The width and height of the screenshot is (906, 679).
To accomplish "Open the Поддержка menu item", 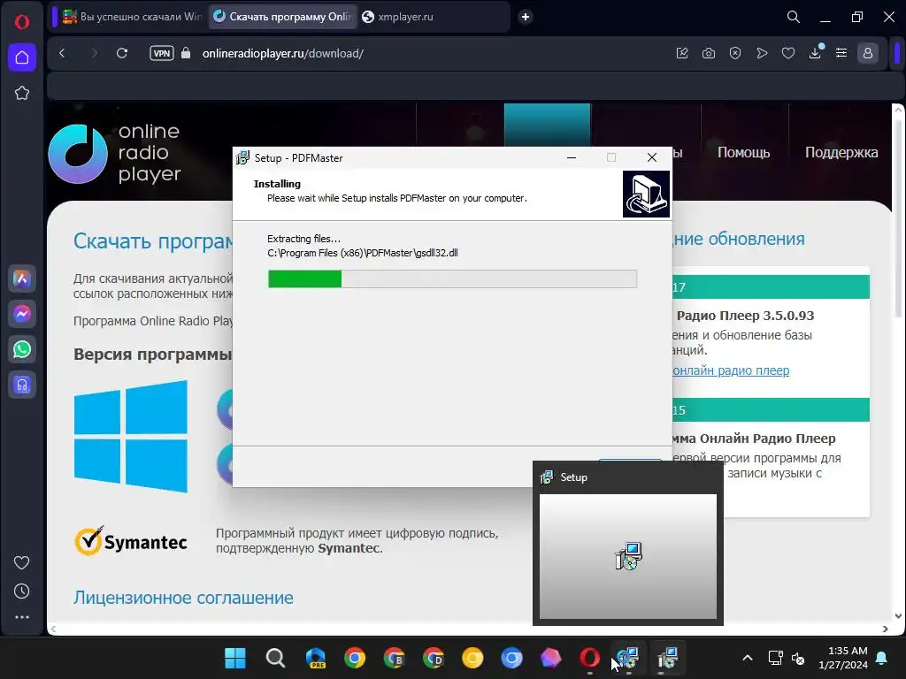I will click(x=841, y=152).
